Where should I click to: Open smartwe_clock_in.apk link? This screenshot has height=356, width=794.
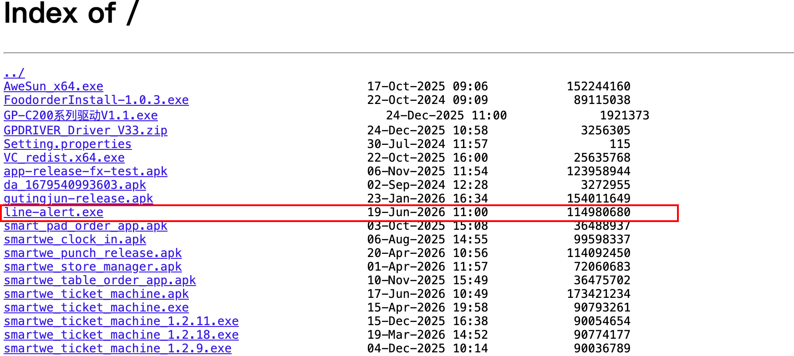point(75,239)
